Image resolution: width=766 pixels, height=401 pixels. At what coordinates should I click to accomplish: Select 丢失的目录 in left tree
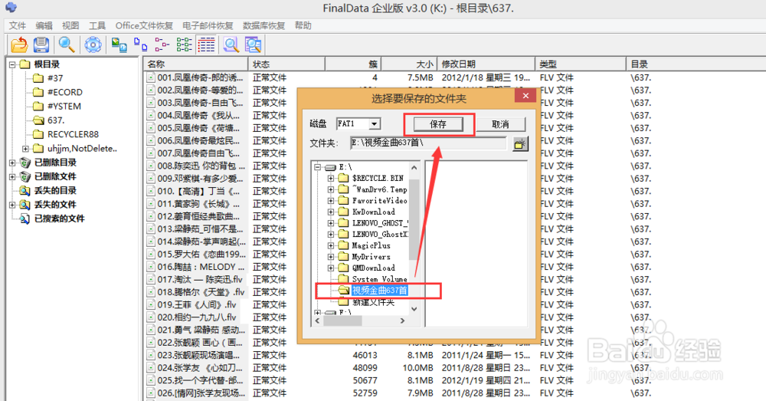click(55, 190)
